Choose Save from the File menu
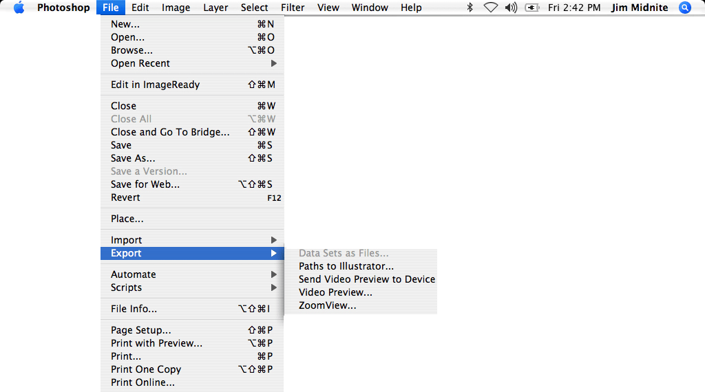The height and width of the screenshot is (392, 705). point(192,145)
